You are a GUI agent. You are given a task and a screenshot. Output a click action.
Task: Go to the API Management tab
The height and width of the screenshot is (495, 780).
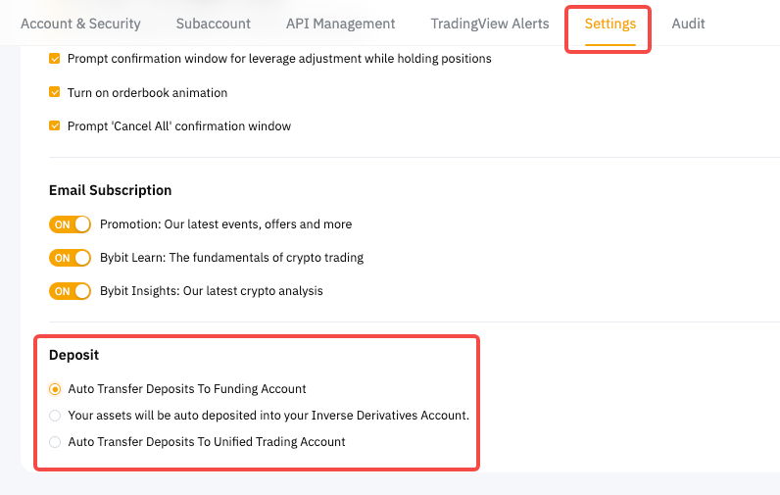click(341, 24)
